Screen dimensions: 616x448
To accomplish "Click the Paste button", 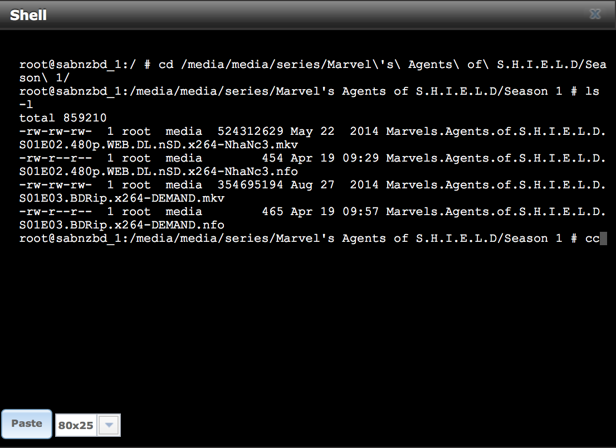I will click(27, 423).
